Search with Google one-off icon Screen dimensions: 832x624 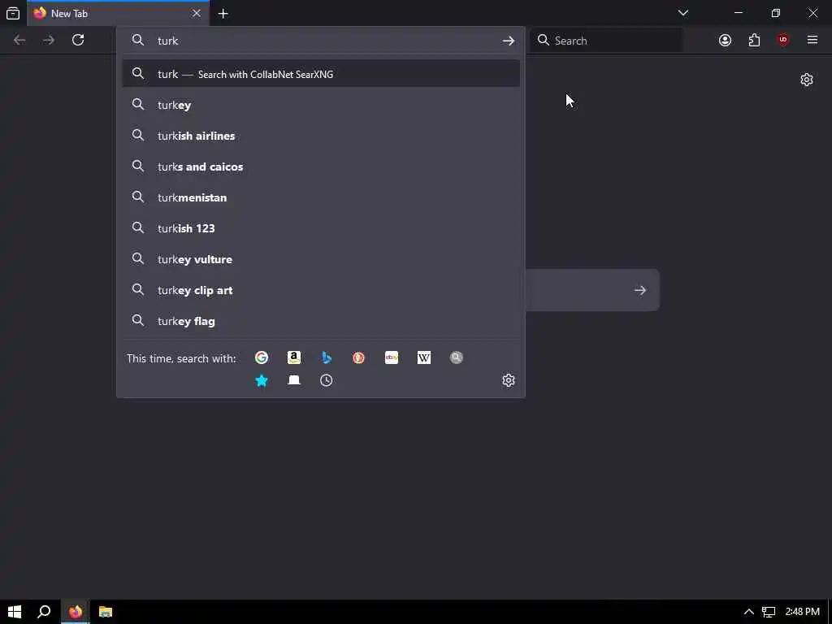pyautogui.click(x=261, y=357)
